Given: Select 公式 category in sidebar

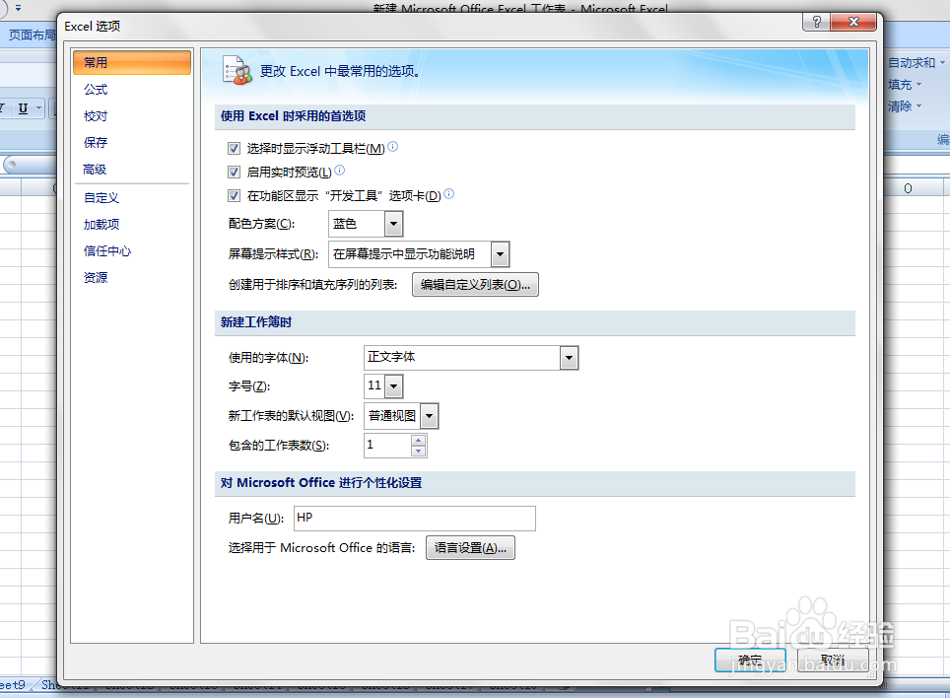Looking at the screenshot, I should (x=131, y=90).
